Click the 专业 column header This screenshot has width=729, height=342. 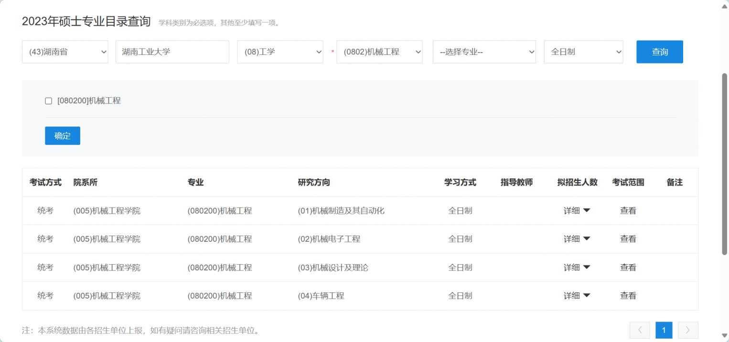[196, 182]
